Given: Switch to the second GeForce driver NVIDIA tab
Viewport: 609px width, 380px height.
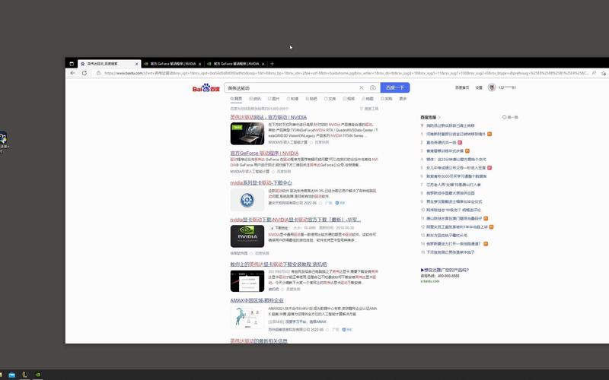Looking at the screenshot, I should 173,64.
